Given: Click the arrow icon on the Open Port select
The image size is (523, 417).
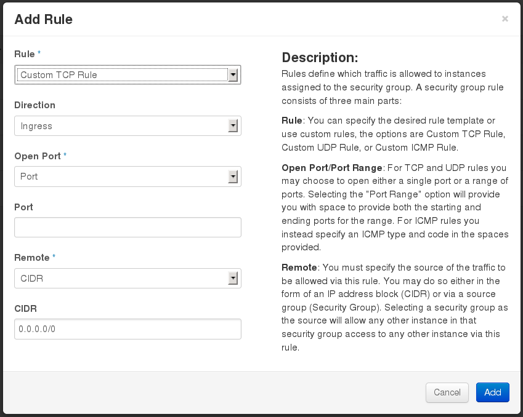Looking at the screenshot, I should tap(233, 177).
